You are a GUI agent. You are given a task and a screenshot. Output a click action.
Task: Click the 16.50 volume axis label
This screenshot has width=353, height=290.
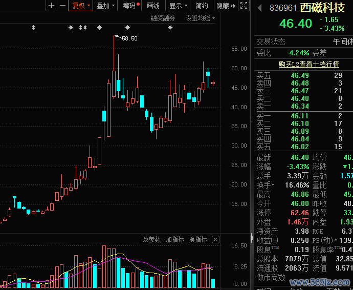tap(239, 245)
